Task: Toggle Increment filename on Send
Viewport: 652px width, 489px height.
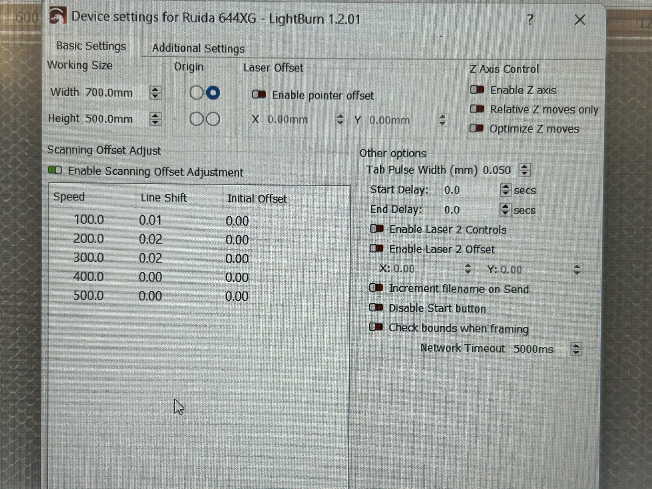Action: [x=376, y=288]
